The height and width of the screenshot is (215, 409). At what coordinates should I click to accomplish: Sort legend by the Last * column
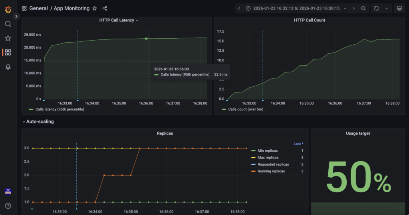click(298, 144)
